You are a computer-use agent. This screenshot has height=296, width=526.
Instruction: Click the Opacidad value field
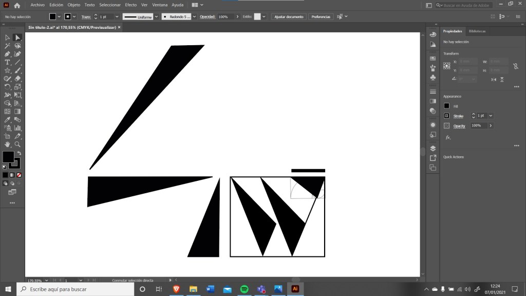[x=225, y=16]
